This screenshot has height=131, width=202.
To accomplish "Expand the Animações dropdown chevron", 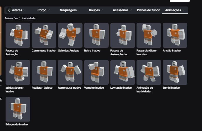I will coord(183,10).
